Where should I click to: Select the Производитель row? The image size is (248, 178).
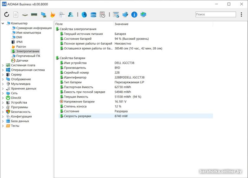pyautogui.click(x=136, y=68)
